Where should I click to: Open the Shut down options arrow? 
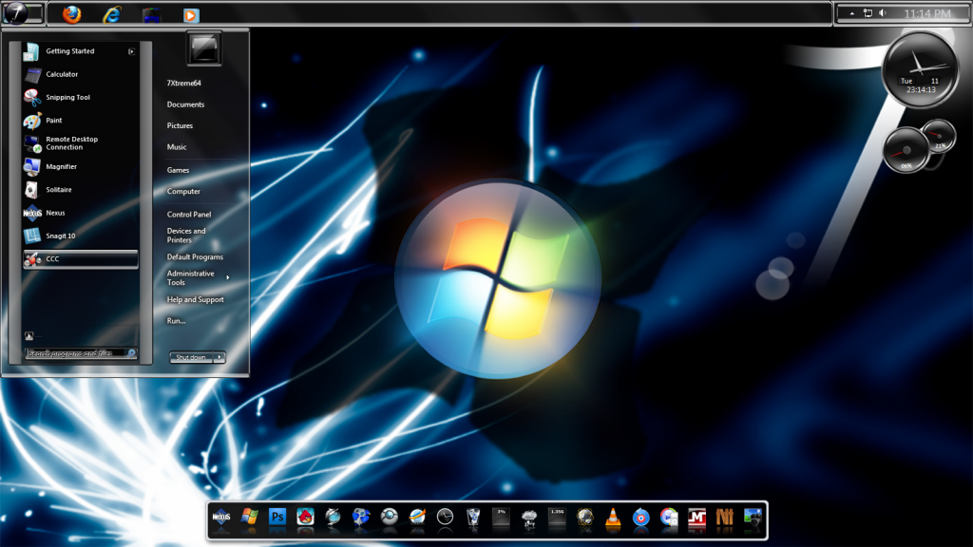pos(219,357)
